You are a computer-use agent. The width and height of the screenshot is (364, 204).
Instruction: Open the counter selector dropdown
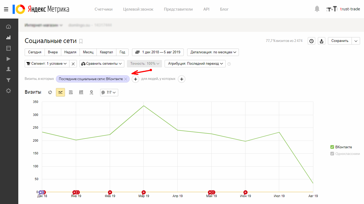tap(43, 25)
